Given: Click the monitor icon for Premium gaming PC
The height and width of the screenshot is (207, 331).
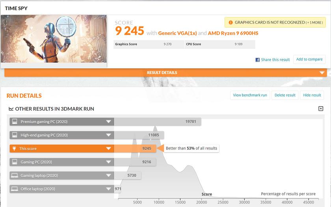Looking at the screenshot, I should [15, 122].
